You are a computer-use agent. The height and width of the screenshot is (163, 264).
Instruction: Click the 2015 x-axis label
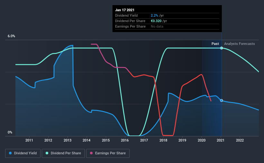coord(106,140)
